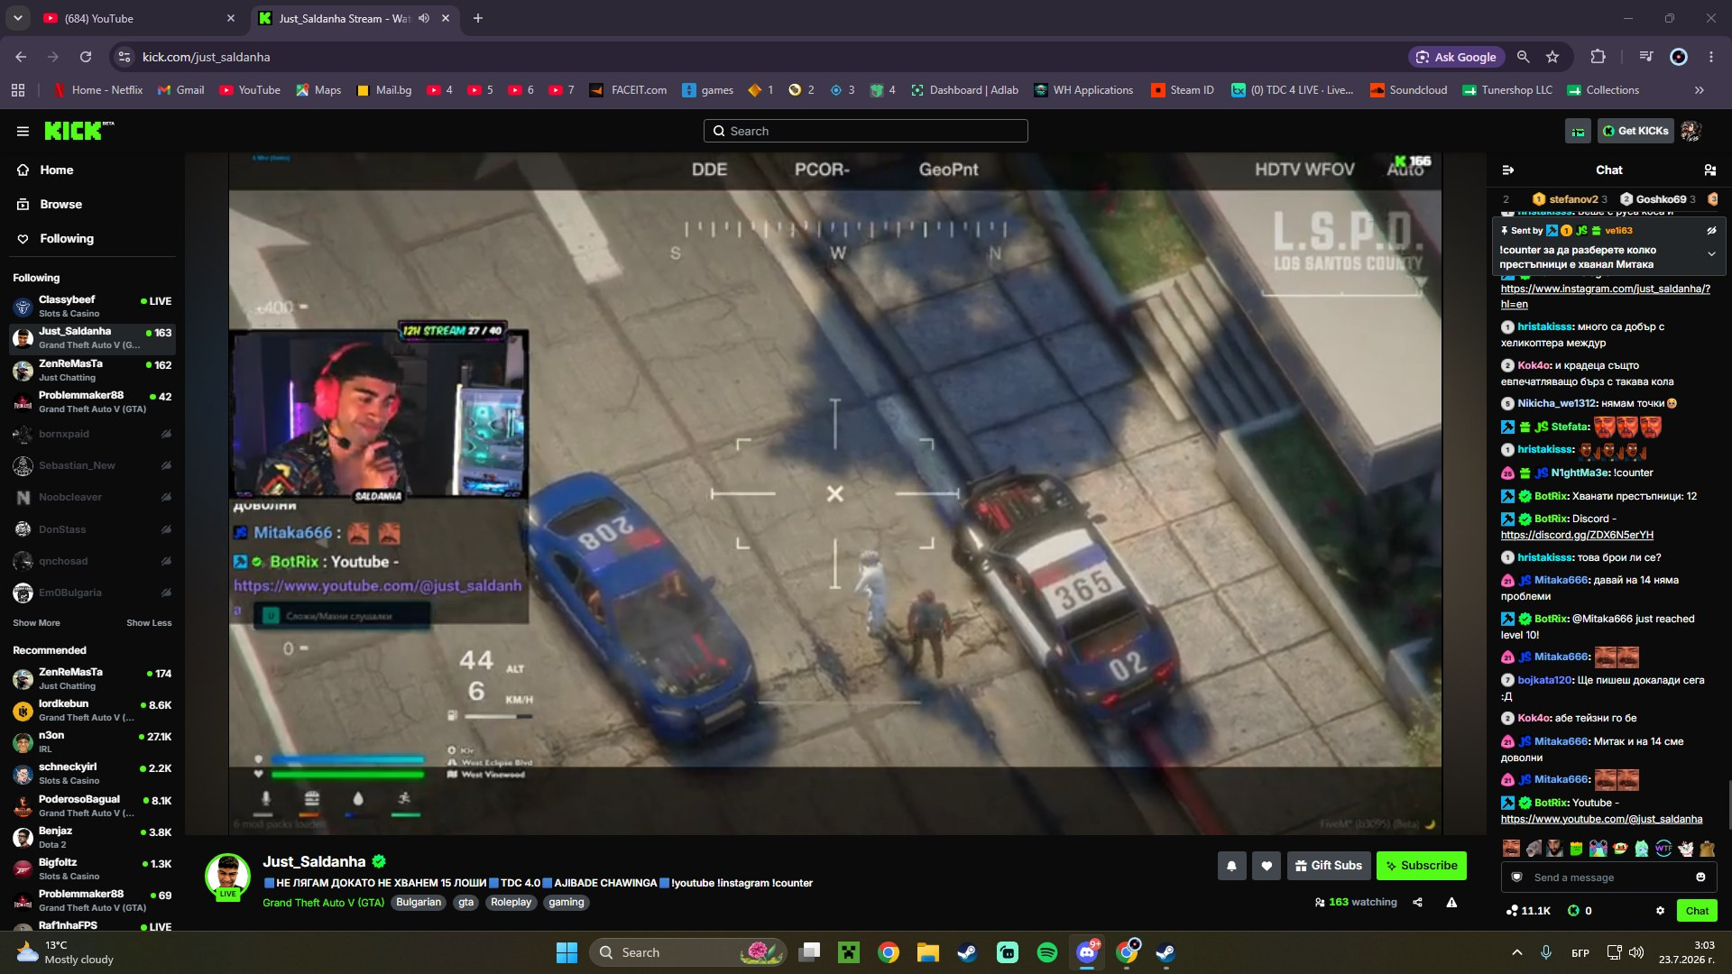This screenshot has height=974, width=1732.
Task: Open Chrome media controls icon
Action: coord(1646,57)
